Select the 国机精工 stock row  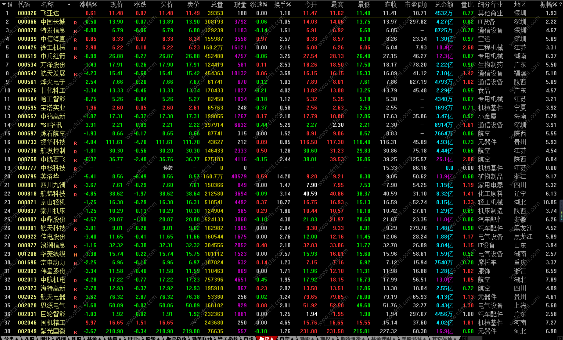(x=53, y=323)
